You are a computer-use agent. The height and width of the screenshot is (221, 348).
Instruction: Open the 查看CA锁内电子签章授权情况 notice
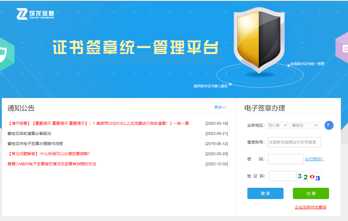pyautogui.click(x=52, y=164)
